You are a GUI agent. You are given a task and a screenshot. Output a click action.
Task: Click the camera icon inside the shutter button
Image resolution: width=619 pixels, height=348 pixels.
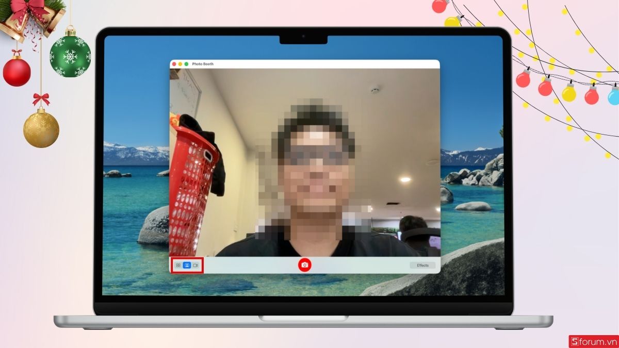[304, 265]
